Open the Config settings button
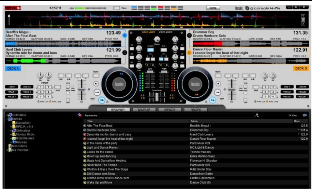312x190 pixels. pos(213,8)
